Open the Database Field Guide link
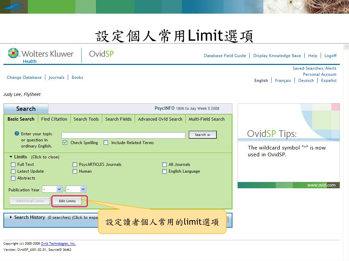This screenshot has height=261, width=349. (225, 55)
